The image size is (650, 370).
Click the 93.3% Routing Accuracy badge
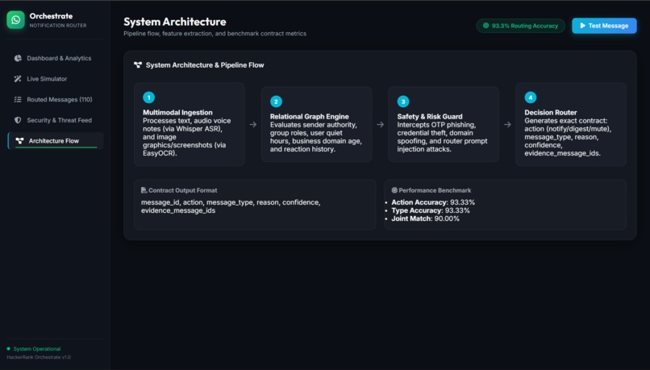tap(520, 26)
